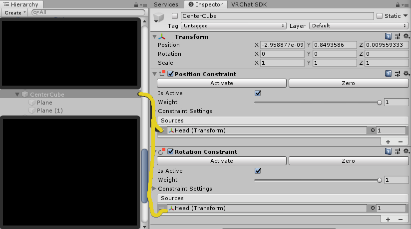Open the Static flags dropdown arrow
The width and height of the screenshot is (411, 229).
coord(406,16)
